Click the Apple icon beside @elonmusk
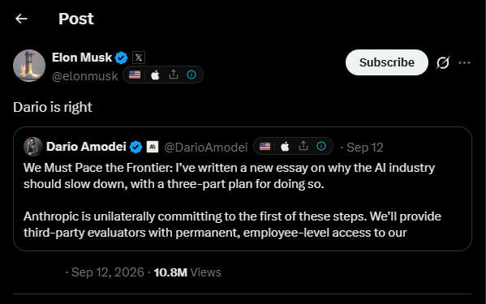 point(155,75)
